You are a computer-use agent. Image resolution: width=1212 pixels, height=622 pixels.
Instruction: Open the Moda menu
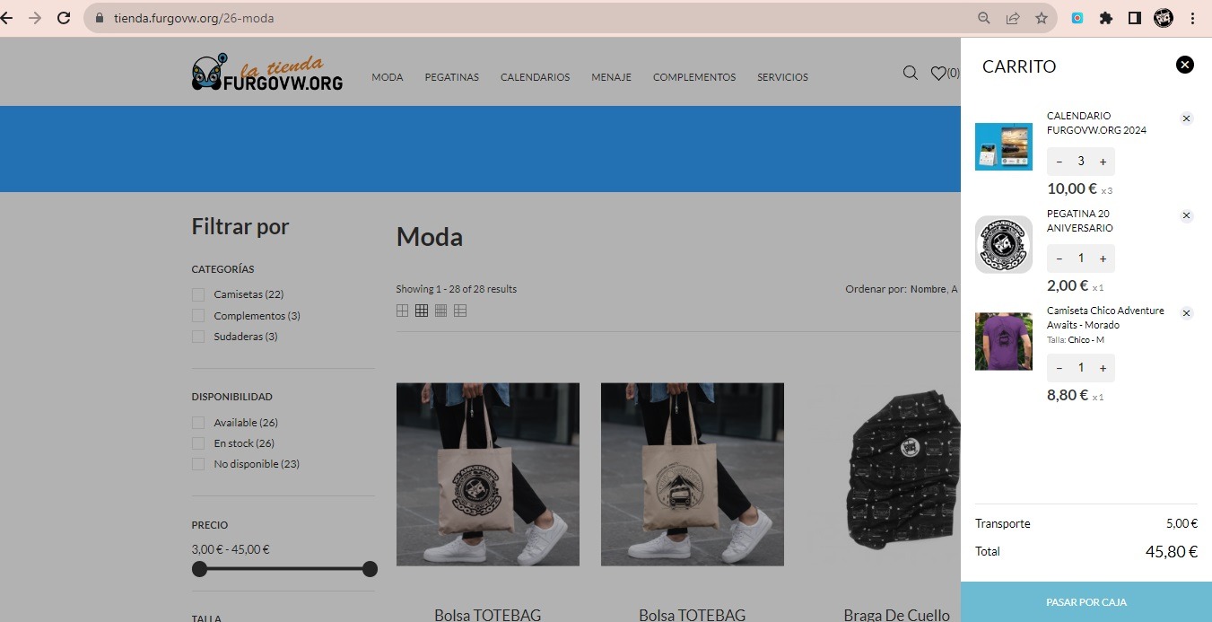388,77
